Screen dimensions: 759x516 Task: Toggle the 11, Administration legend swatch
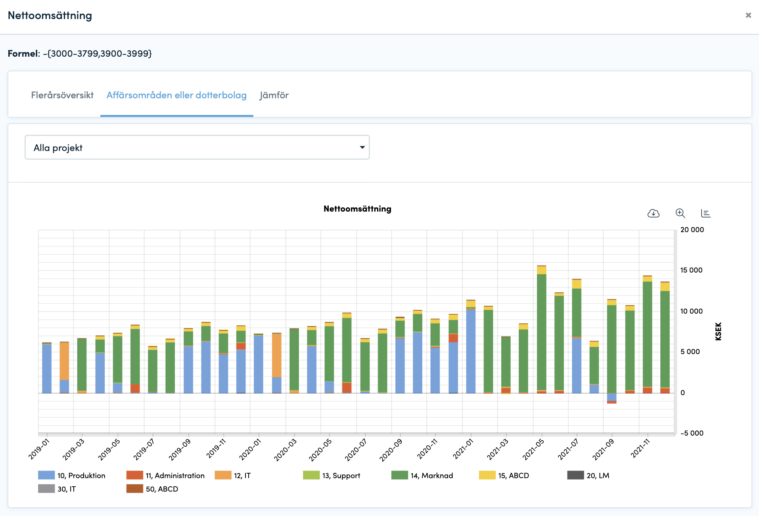tap(134, 475)
